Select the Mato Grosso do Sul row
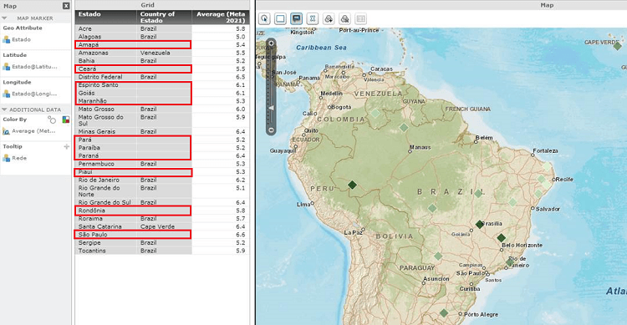Screen dimensions: 627x325 [162, 120]
